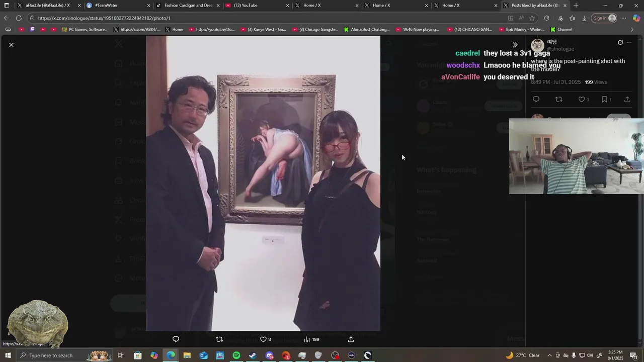The image size is (644, 362).
Task: Open the volume control in system tray
Action: (x=590, y=355)
